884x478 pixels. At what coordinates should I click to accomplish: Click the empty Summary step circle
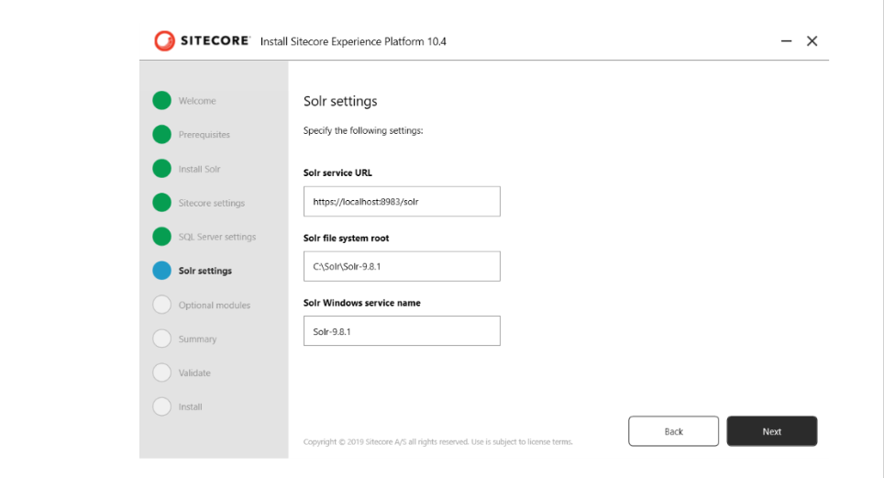[161, 338]
